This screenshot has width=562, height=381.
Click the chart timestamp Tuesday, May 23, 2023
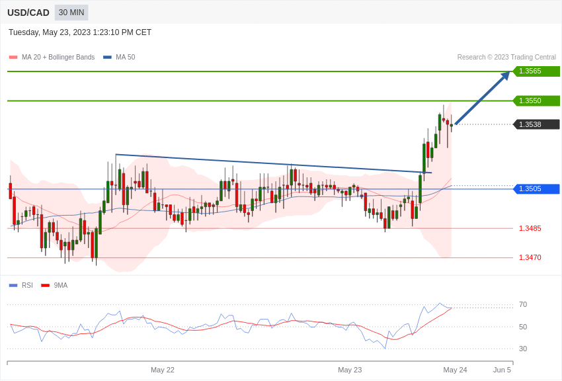pos(80,32)
